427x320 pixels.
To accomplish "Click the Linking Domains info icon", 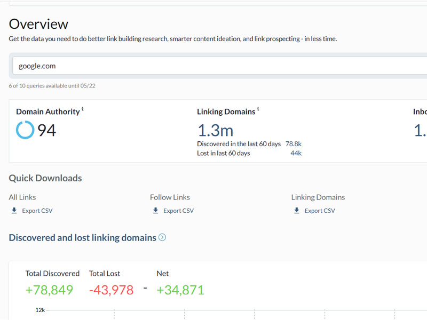I will point(258,109).
